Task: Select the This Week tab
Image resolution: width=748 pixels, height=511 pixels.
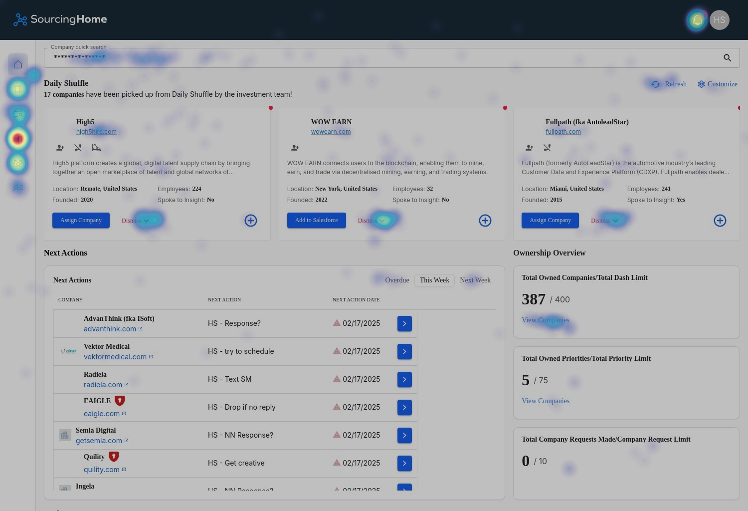Action: coord(434,280)
